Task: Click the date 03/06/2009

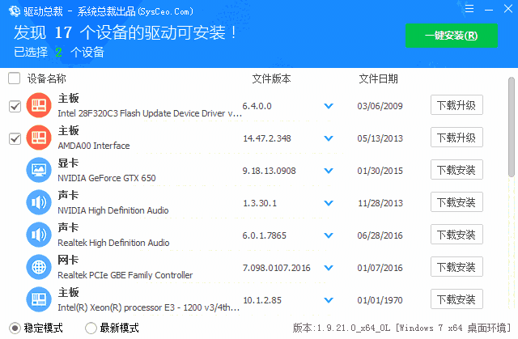Action: click(x=380, y=106)
